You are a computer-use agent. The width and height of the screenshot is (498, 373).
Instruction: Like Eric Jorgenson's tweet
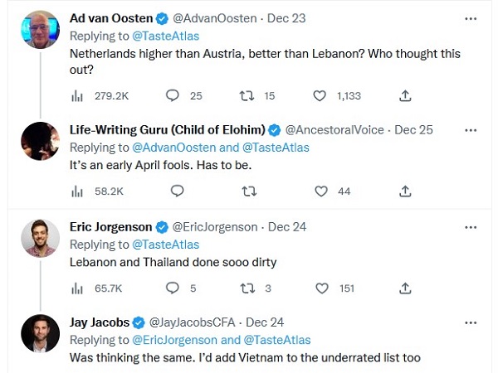[320, 288]
